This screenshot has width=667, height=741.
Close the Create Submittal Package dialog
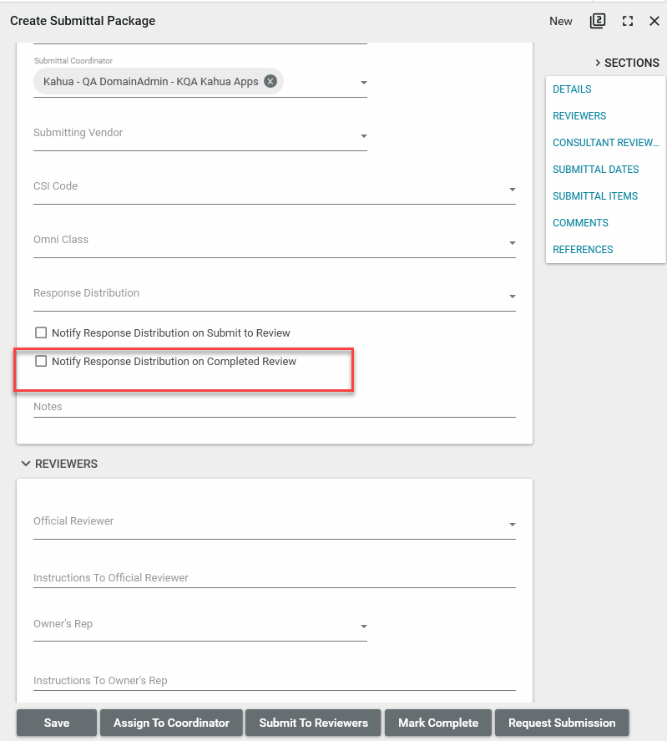click(x=654, y=21)
